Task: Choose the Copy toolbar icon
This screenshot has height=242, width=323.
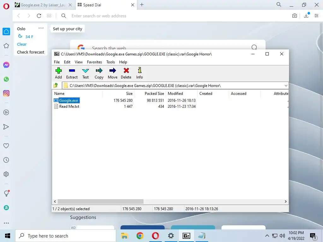Action: pos(99,73)
